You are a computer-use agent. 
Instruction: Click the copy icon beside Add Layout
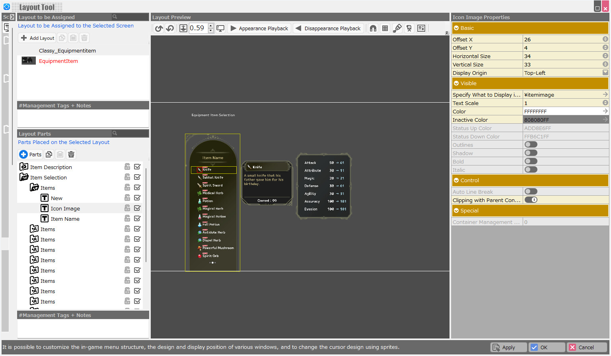coord(62,38)
